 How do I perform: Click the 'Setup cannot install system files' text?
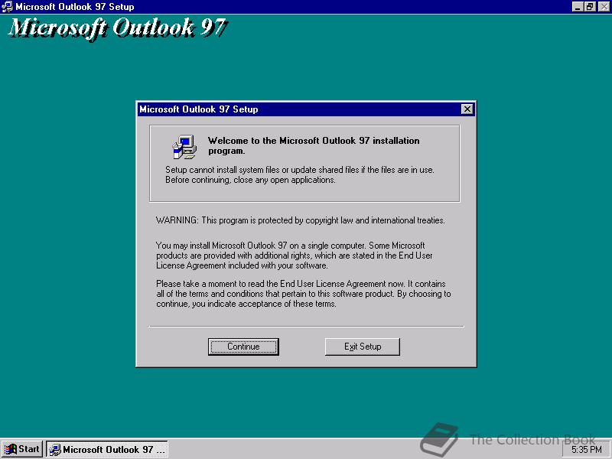(x=299, y=175)
